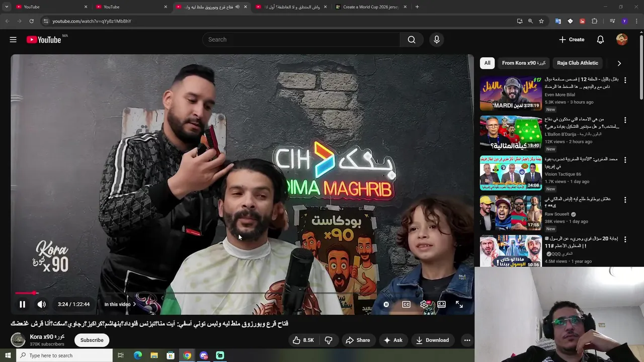Reload the page

[31, 21]
